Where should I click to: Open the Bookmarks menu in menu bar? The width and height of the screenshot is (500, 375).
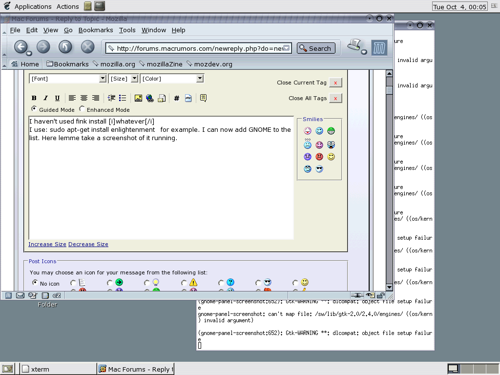coord(96,30)
